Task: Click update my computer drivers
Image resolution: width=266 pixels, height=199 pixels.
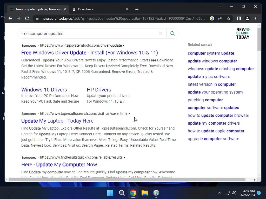Action: point(214,123)
